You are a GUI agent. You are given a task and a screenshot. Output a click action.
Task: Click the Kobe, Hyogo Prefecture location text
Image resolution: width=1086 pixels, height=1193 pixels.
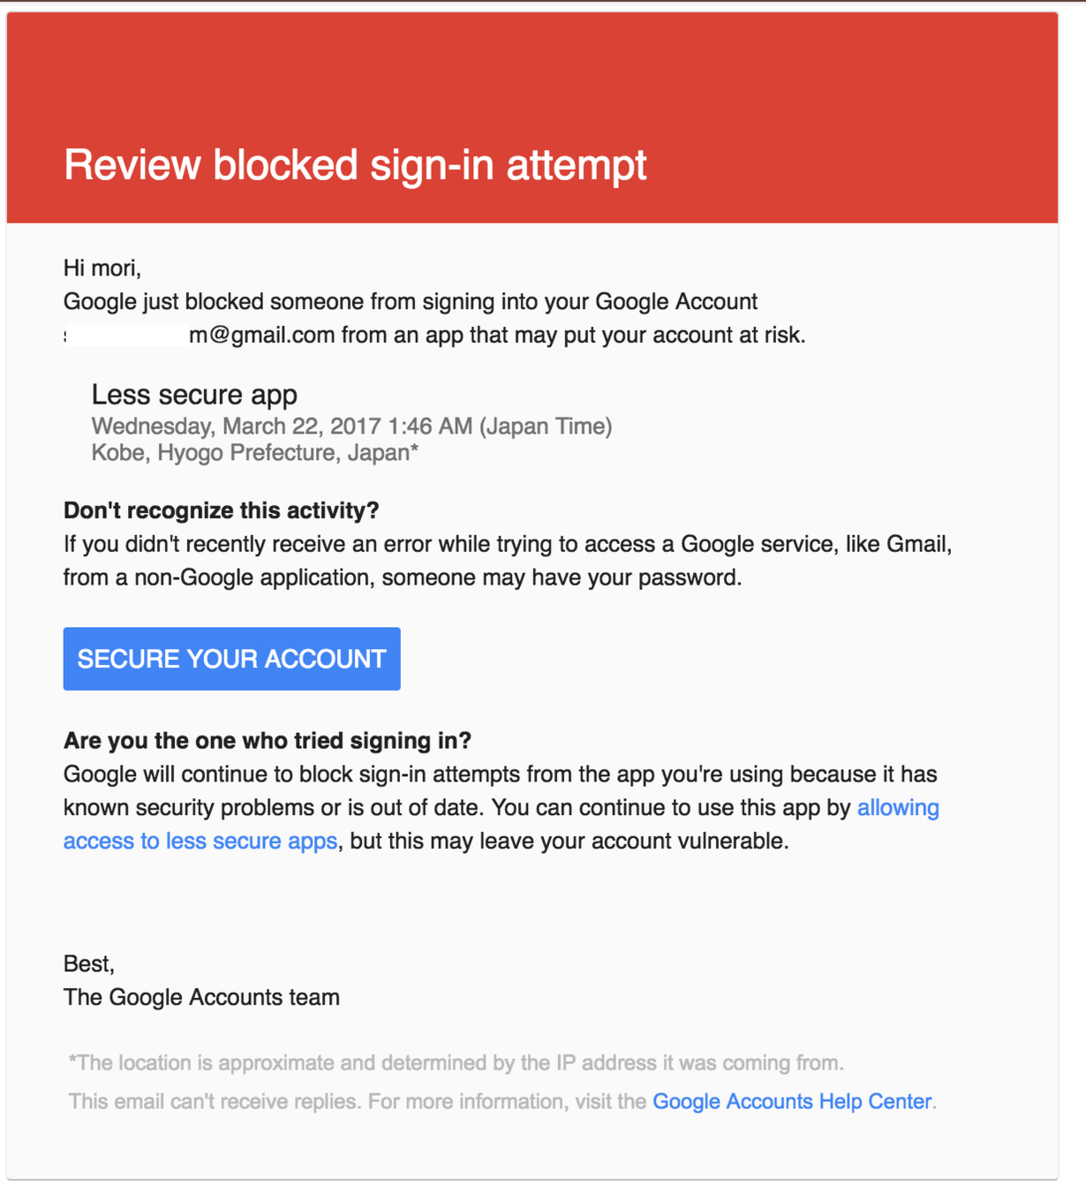[x=255, y=453]
